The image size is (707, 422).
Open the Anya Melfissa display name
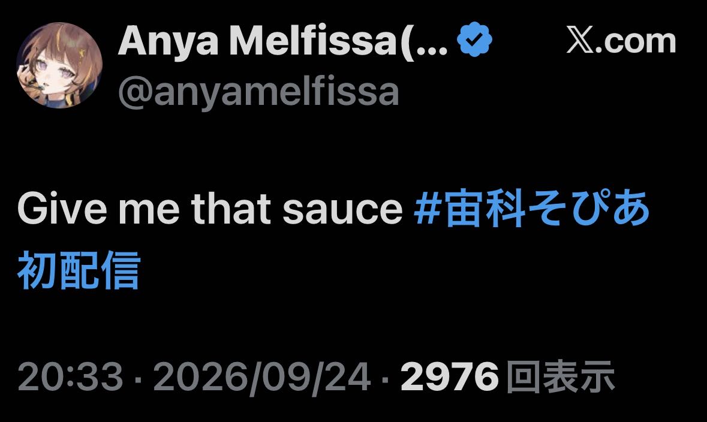click(282, 41)
